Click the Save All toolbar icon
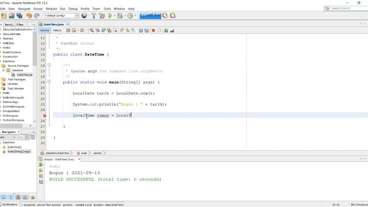368x207 pixels. pyautogui.click(x=20, y=16)
